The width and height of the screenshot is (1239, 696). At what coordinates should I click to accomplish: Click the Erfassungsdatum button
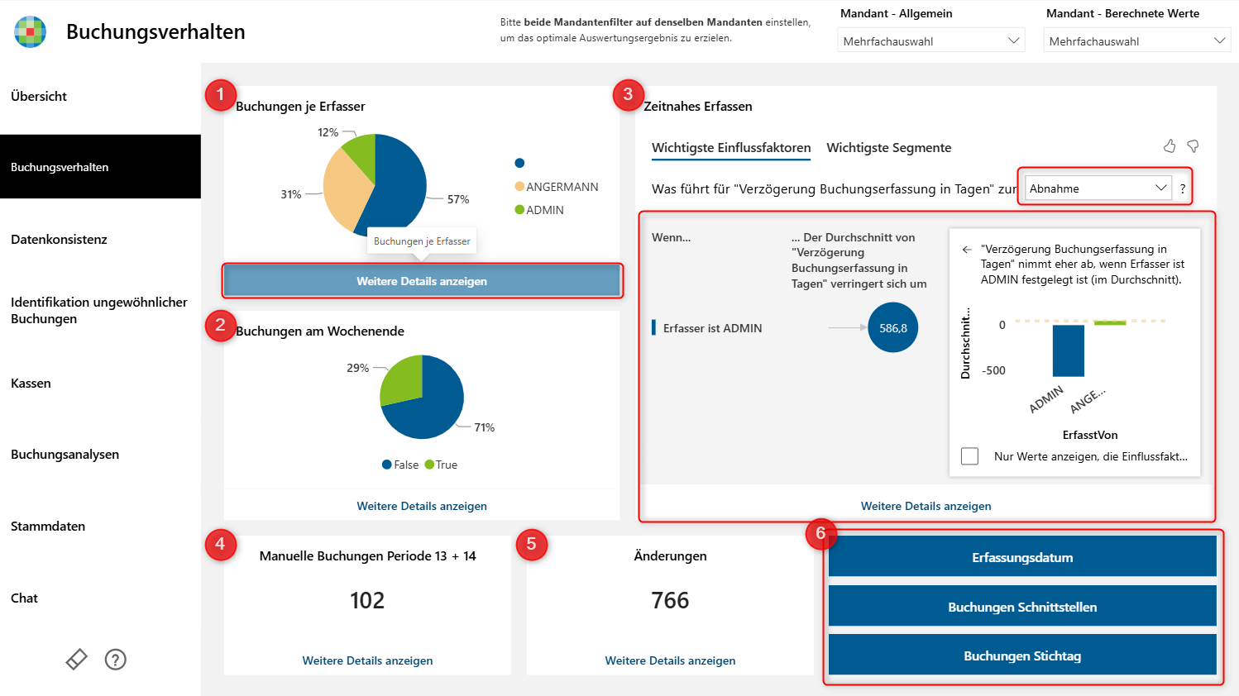[1022, 557]
